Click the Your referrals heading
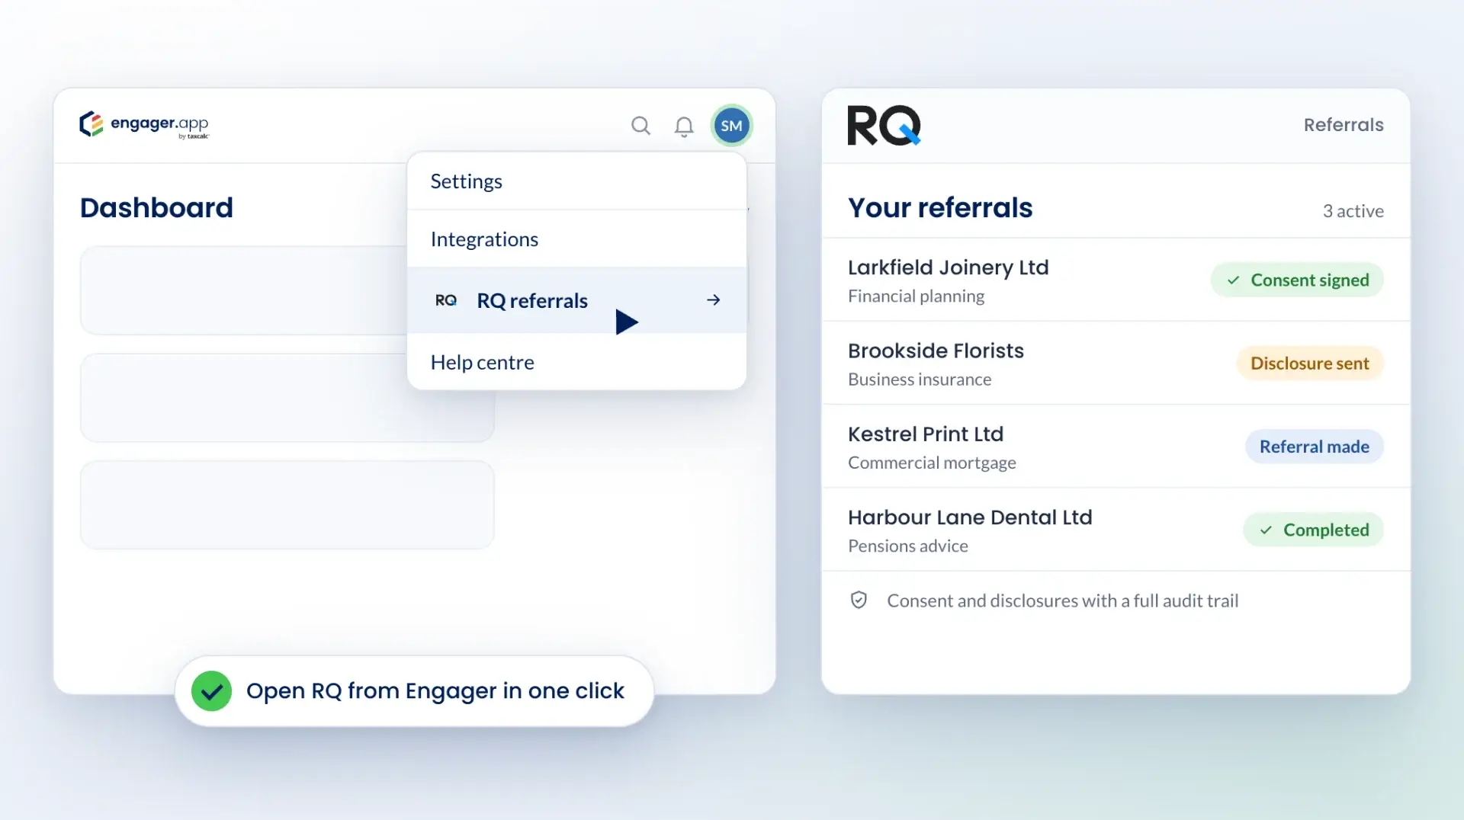1464x820 pixels. point(940,208)
